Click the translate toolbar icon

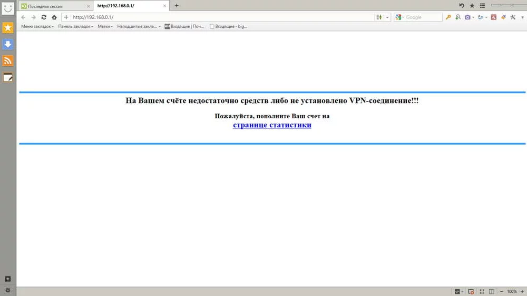[x=481, y=17]
